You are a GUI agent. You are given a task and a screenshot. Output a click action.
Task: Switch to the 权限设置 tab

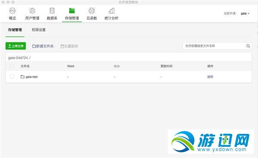point(39,30)
